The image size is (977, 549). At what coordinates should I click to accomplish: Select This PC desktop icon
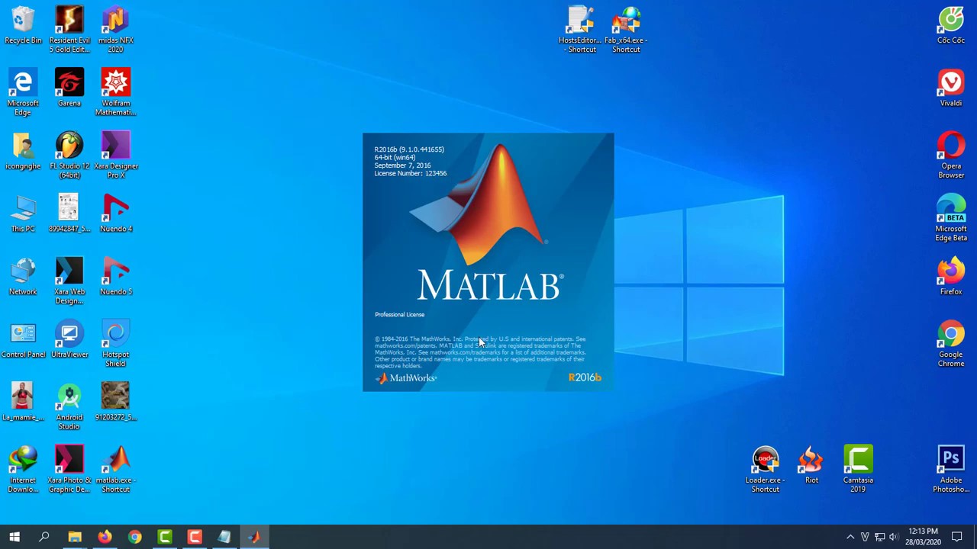(x=23, y=213)
